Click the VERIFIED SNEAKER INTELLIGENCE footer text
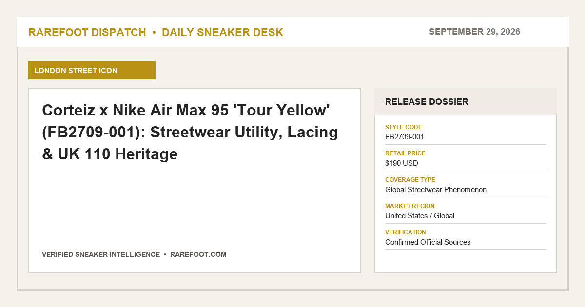Image resolution: width=585 pixels, height=307 pixels. point(101,254)
